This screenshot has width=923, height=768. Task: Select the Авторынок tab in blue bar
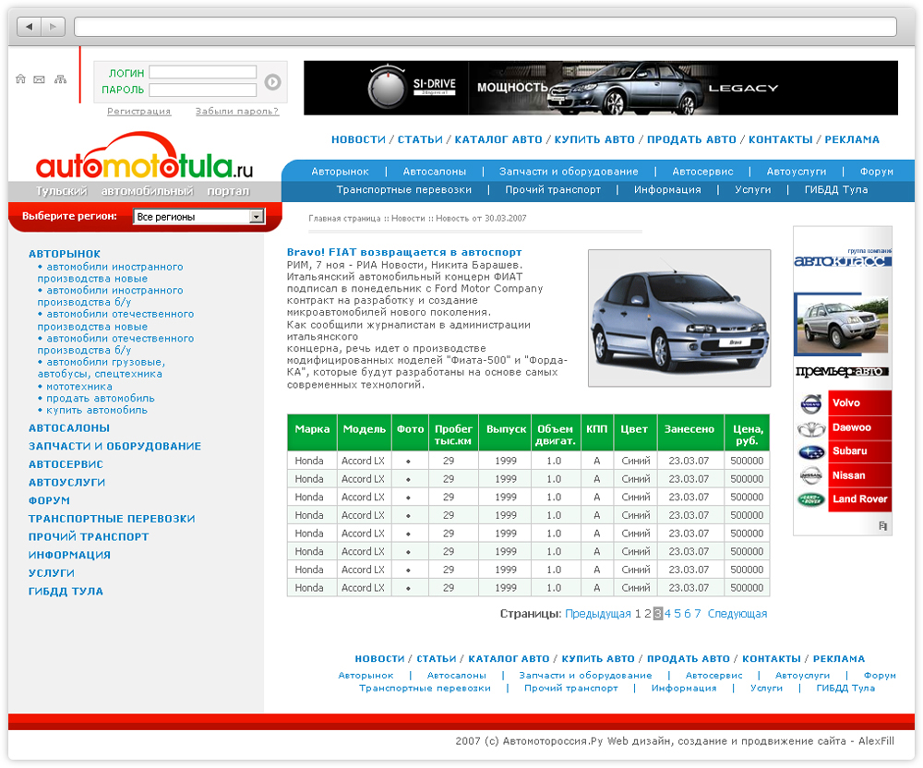tap(340, 172)
